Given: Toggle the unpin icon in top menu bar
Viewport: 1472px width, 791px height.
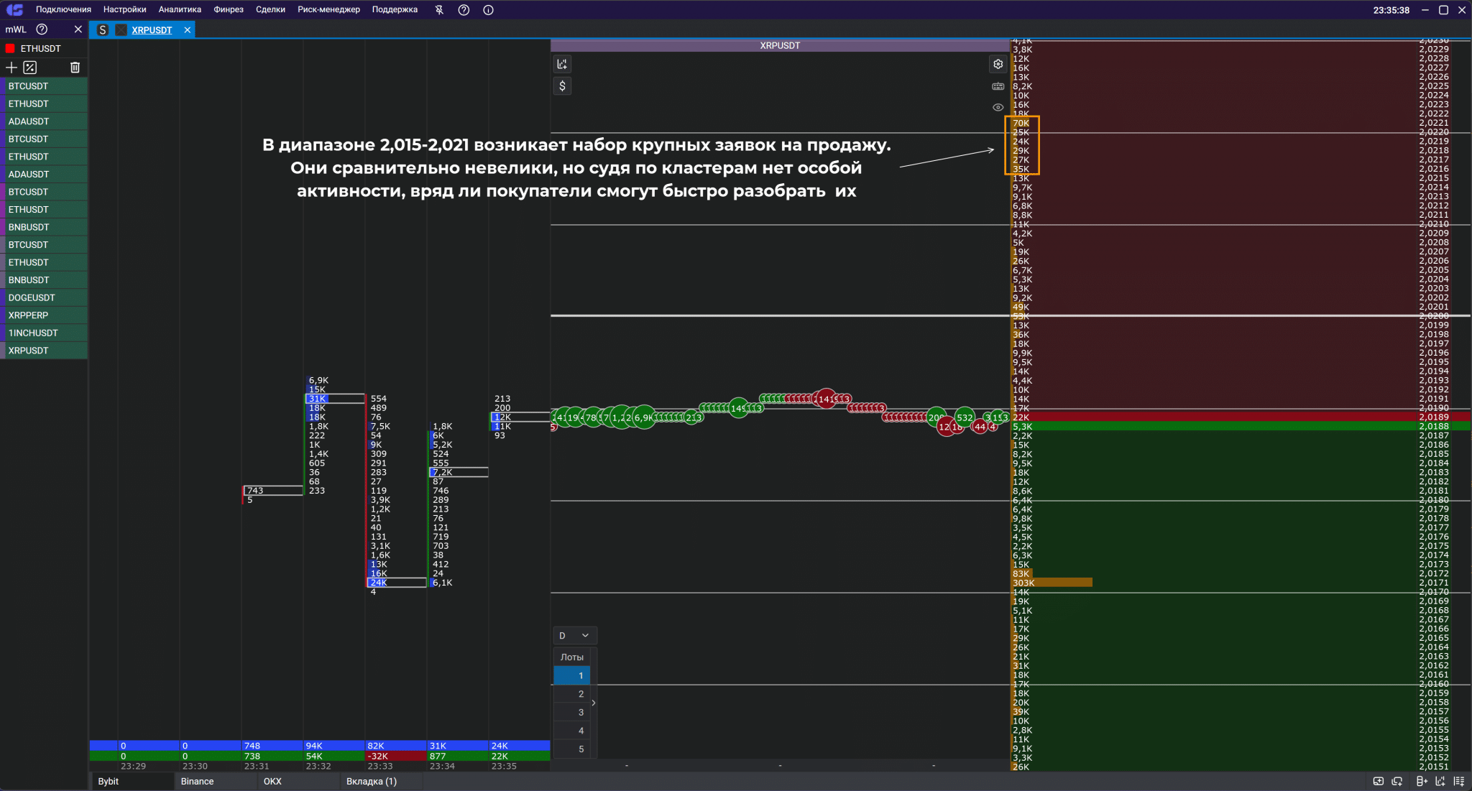Looking at the screenshot, I should tap(439, 10).
